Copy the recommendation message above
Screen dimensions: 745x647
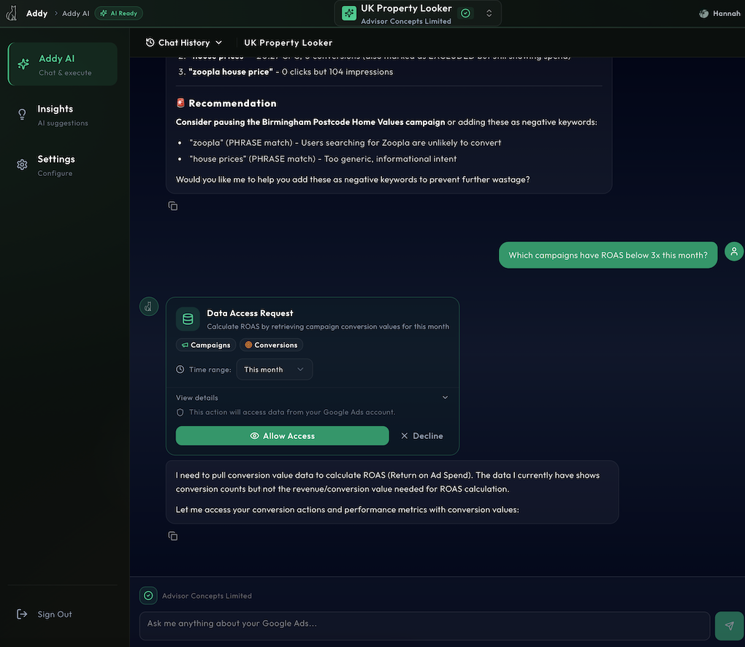coord(173,206)
